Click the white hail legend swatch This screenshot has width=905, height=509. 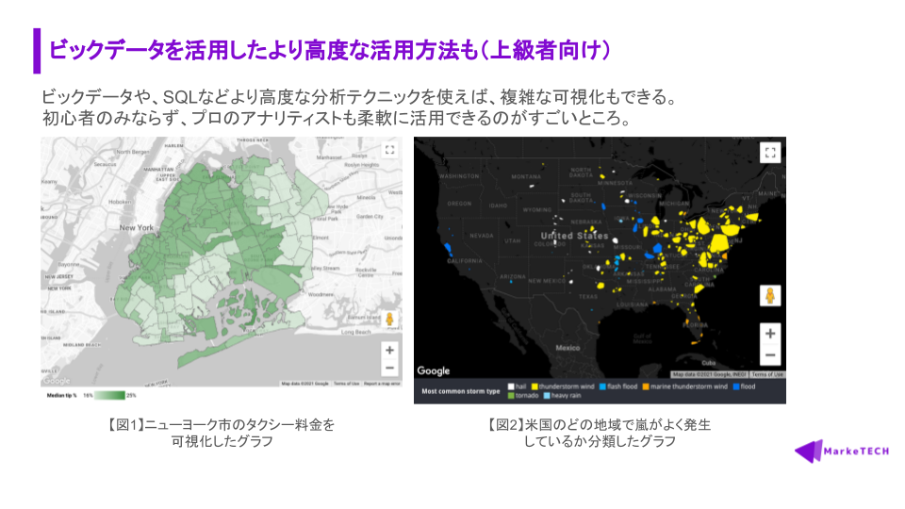pyautogui.click(x=511, y=386)
